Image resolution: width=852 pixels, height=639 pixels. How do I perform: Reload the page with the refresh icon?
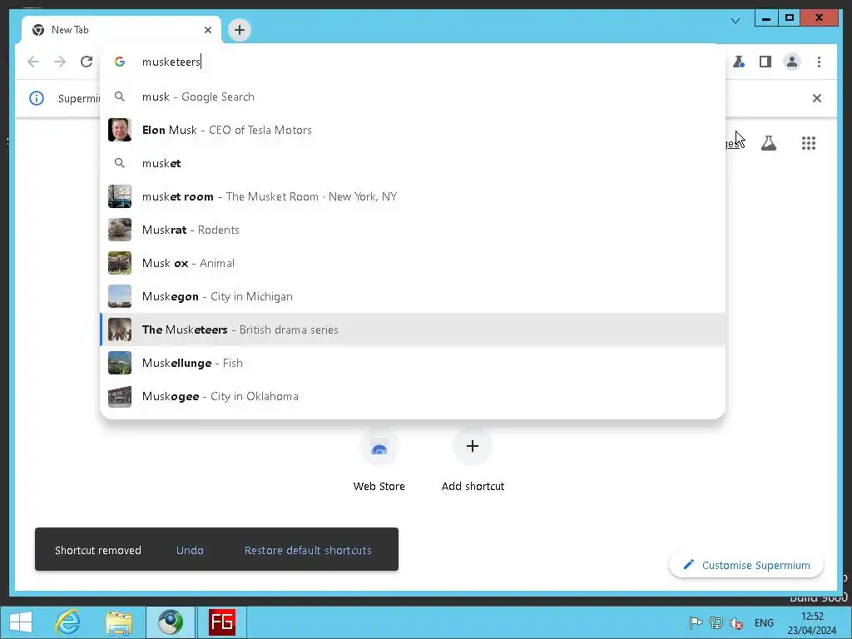pos(87,62)
